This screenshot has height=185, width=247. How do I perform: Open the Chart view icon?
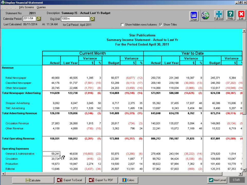click(x=194, y=15)
